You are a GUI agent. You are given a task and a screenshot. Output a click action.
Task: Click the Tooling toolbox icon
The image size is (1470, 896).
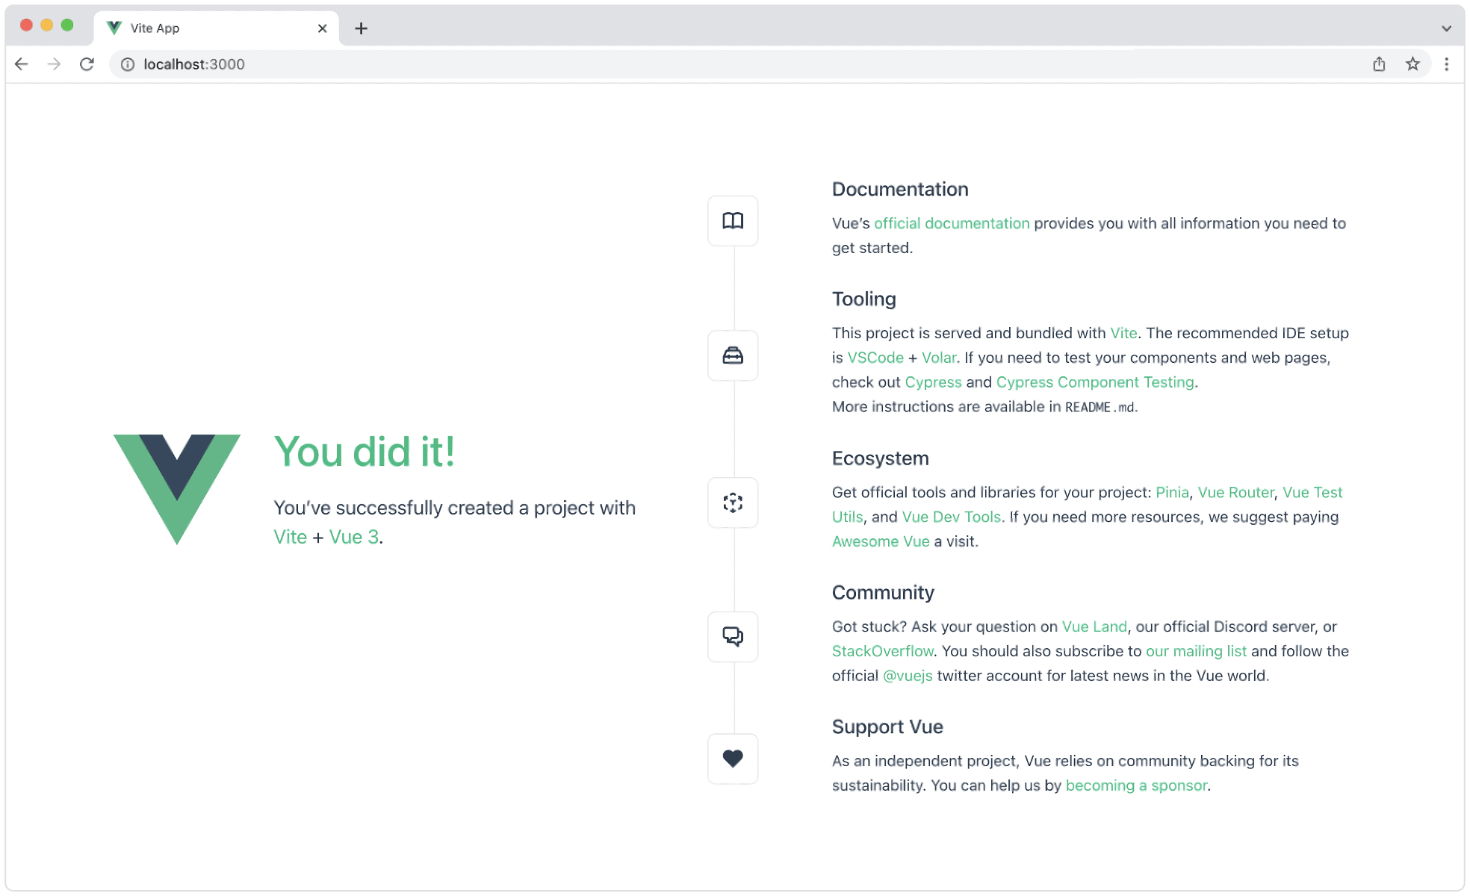click(733, 355)
